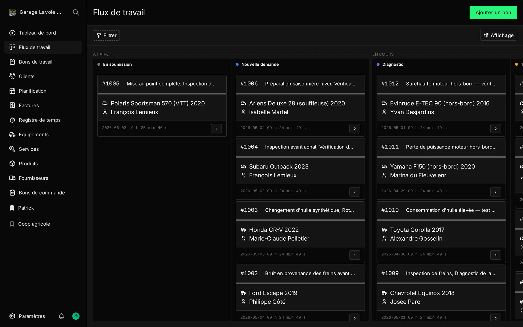Click the Diagnostic column header
Viewport: 523px width, 327px height.
(x=393, y=64)
